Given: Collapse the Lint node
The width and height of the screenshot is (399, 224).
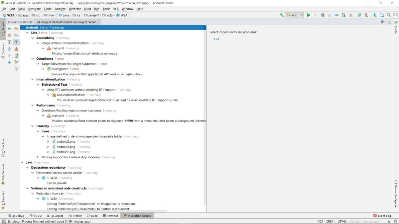Looking at the screenshot, I should pyautogui.click(x=28, y=33).
